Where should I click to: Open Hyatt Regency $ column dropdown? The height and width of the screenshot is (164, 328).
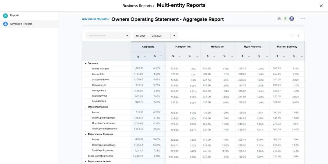tap(249, 56)
